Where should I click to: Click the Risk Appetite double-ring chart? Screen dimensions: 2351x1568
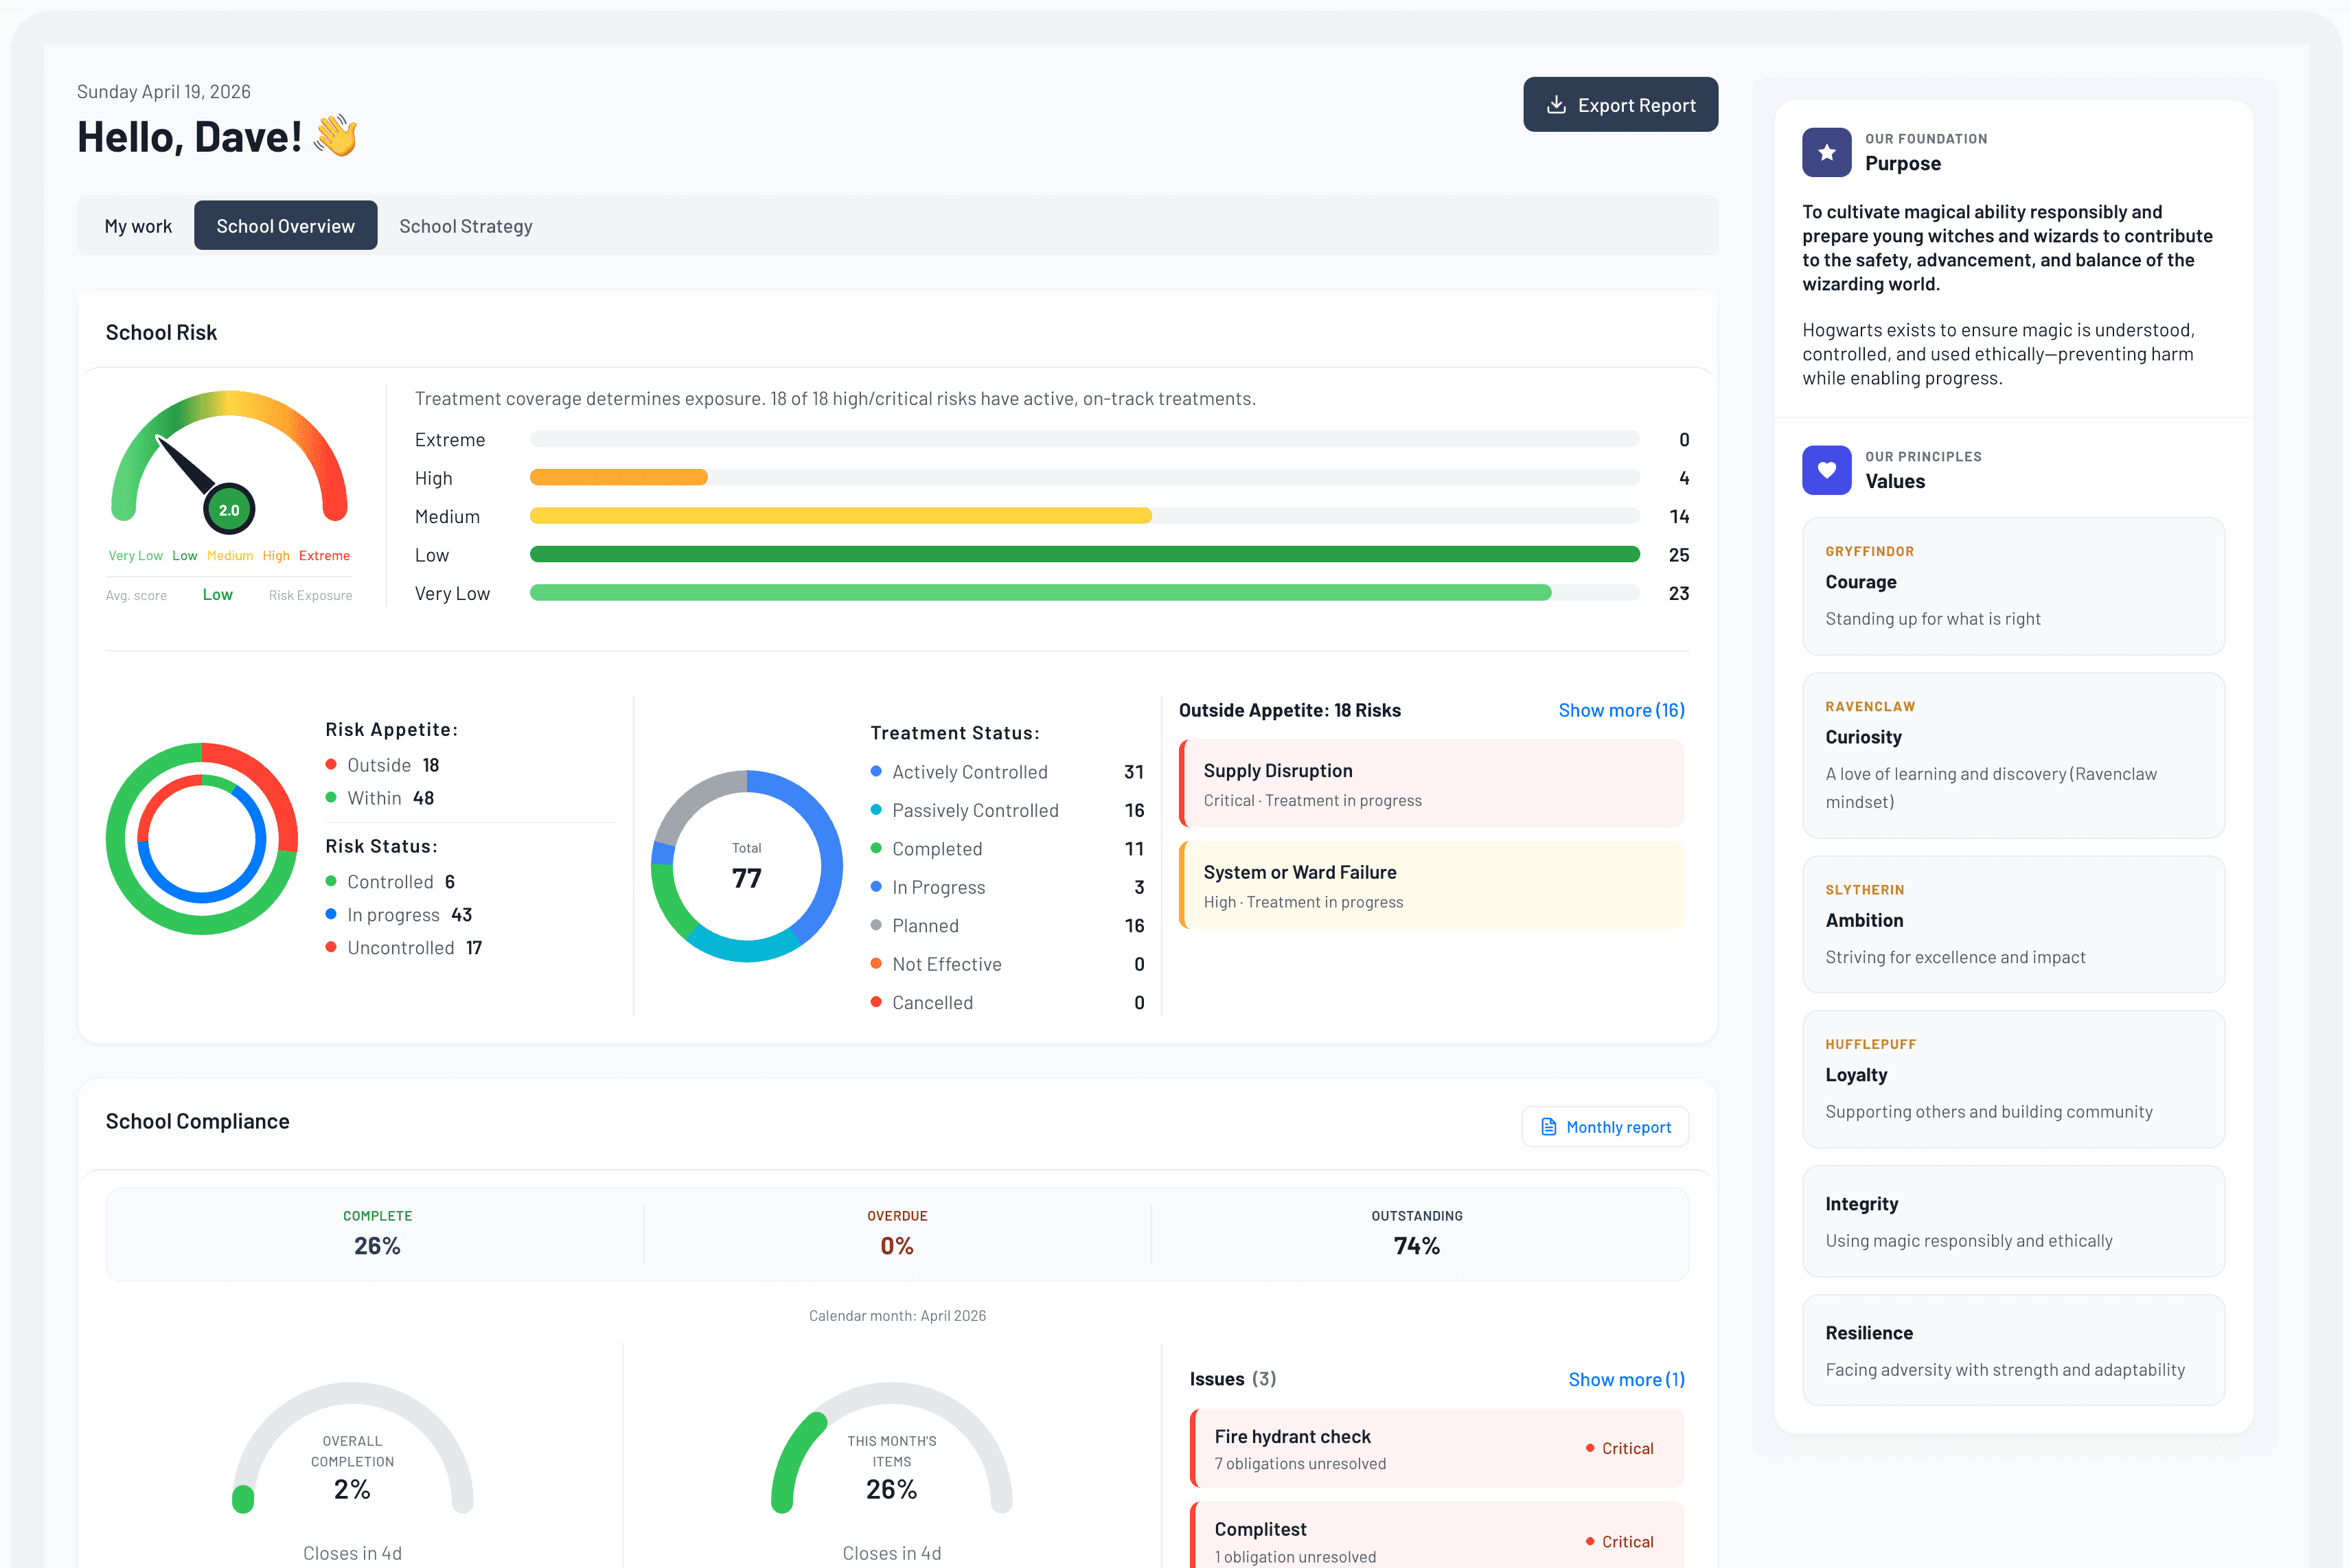(x=202, y=839)
